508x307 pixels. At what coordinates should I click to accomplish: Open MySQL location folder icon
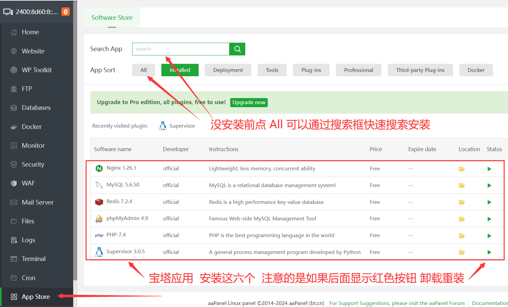[x=462, y=185]
